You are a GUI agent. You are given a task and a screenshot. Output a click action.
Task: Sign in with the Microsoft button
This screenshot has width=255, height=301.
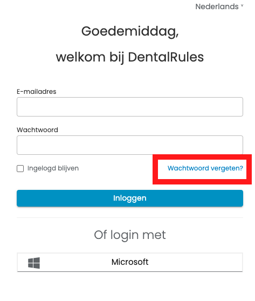click(130, 262)
